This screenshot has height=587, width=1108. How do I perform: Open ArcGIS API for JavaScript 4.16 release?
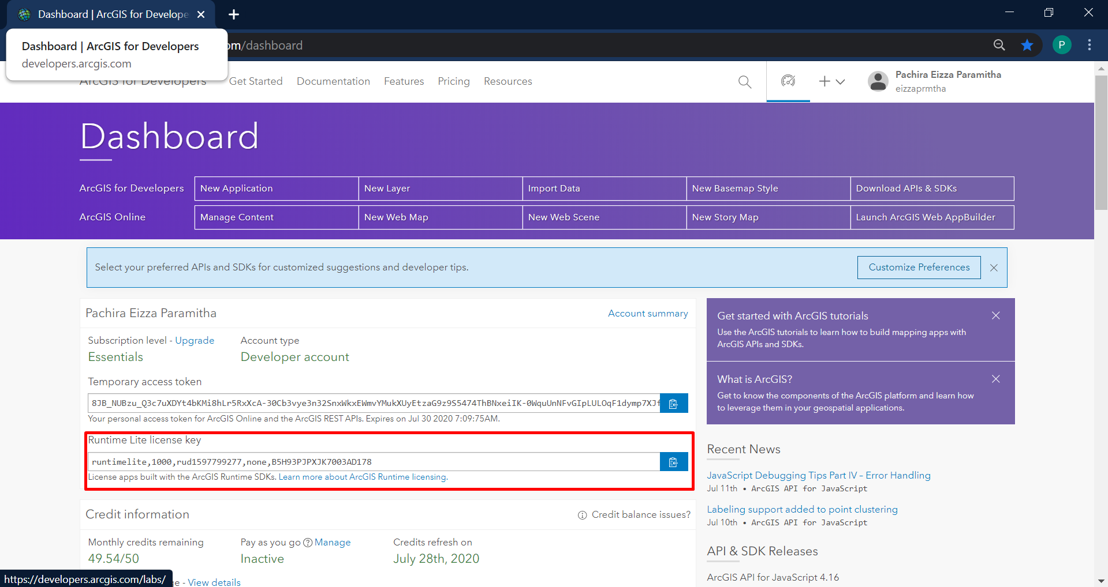coord(773,577)
